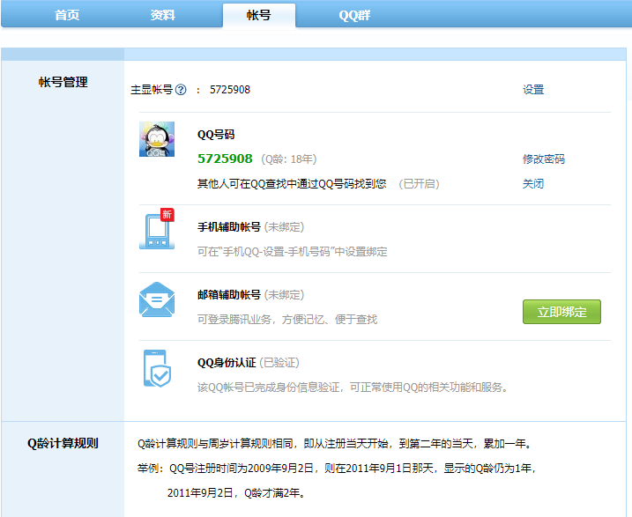Click the QQ penguin avatar icon
This screenshot has height=517, width=632.
click(x=157, y=139)
